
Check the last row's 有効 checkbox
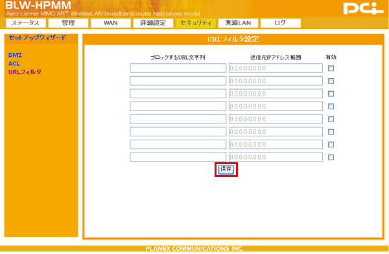pos(331,157)
